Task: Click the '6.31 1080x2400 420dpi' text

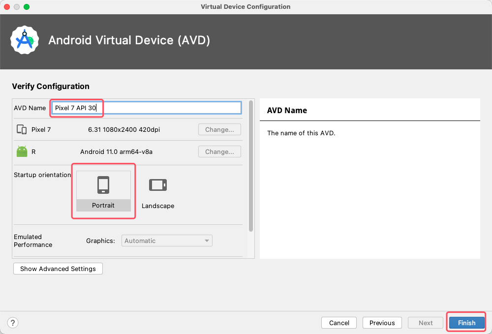Action: [124, 129]
